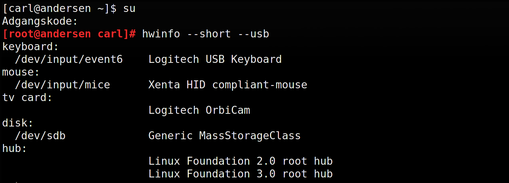This screenshot has width=509, height=183.
Task: Click the 'hub:' section heading
Action: point(15,148)
